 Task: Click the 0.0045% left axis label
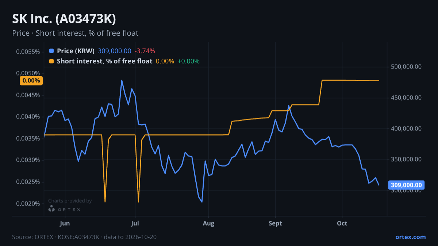click(x=28, y=95)
